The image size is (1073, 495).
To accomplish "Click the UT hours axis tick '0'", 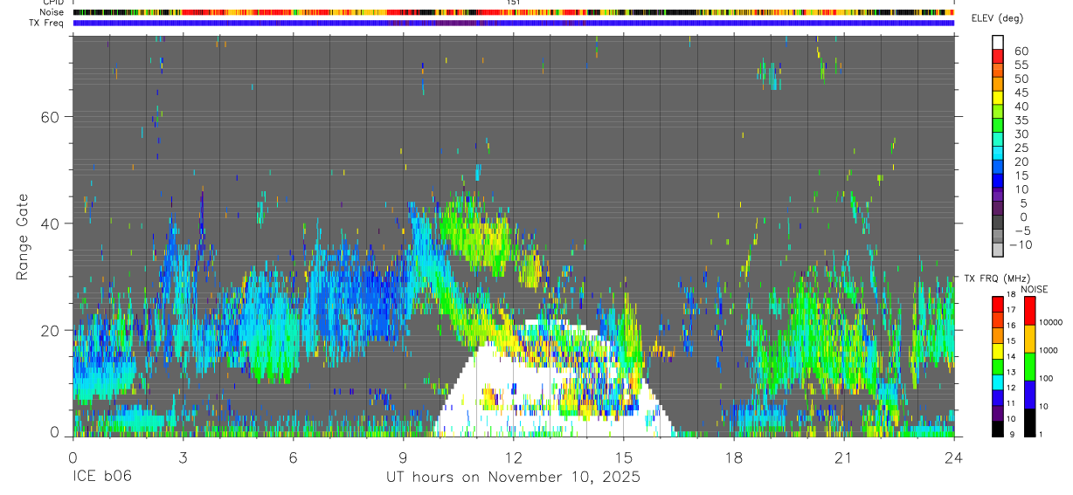I will pyautogui.click(x=73, y=457).
